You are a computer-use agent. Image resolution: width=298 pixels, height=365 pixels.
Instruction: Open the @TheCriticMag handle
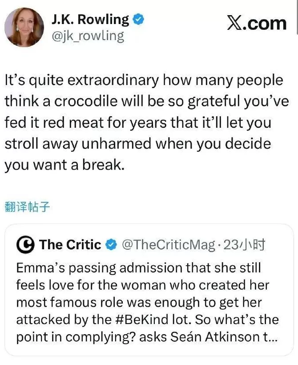point(168,244)
